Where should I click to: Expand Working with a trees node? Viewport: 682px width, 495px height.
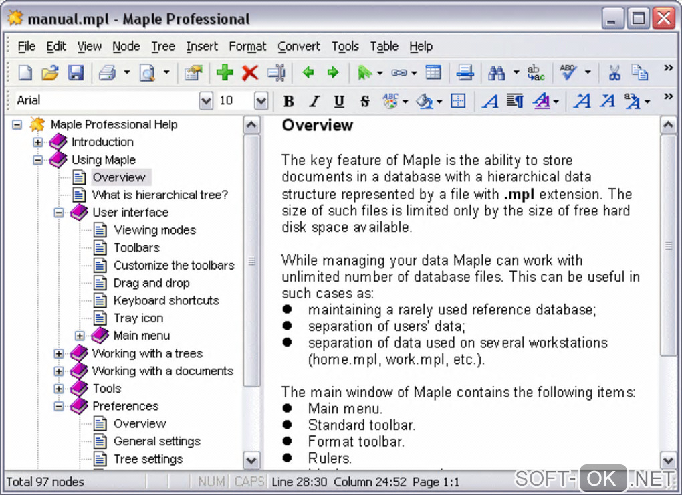(x=59, y=354)
